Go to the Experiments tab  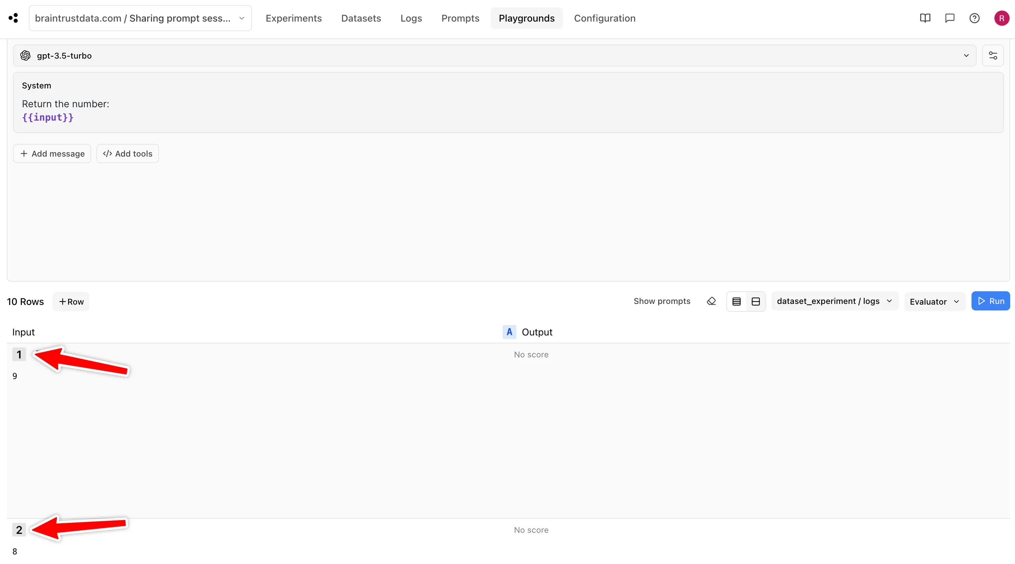coord(293,18)
